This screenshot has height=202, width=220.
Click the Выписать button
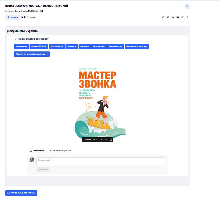85,46
